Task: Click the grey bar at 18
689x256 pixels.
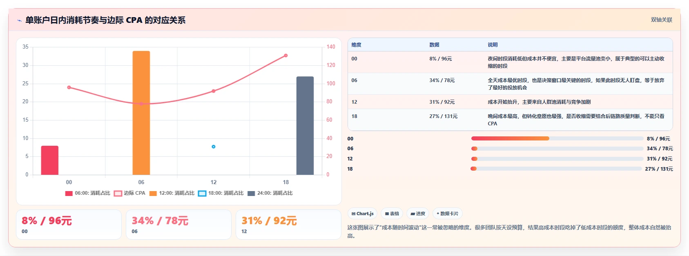Action: point(305,125)
